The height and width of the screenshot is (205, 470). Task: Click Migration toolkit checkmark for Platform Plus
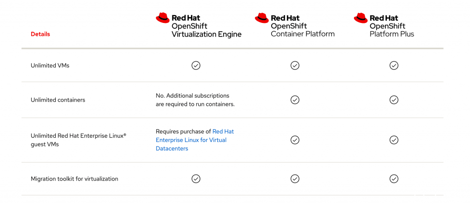tap(394, 179)
